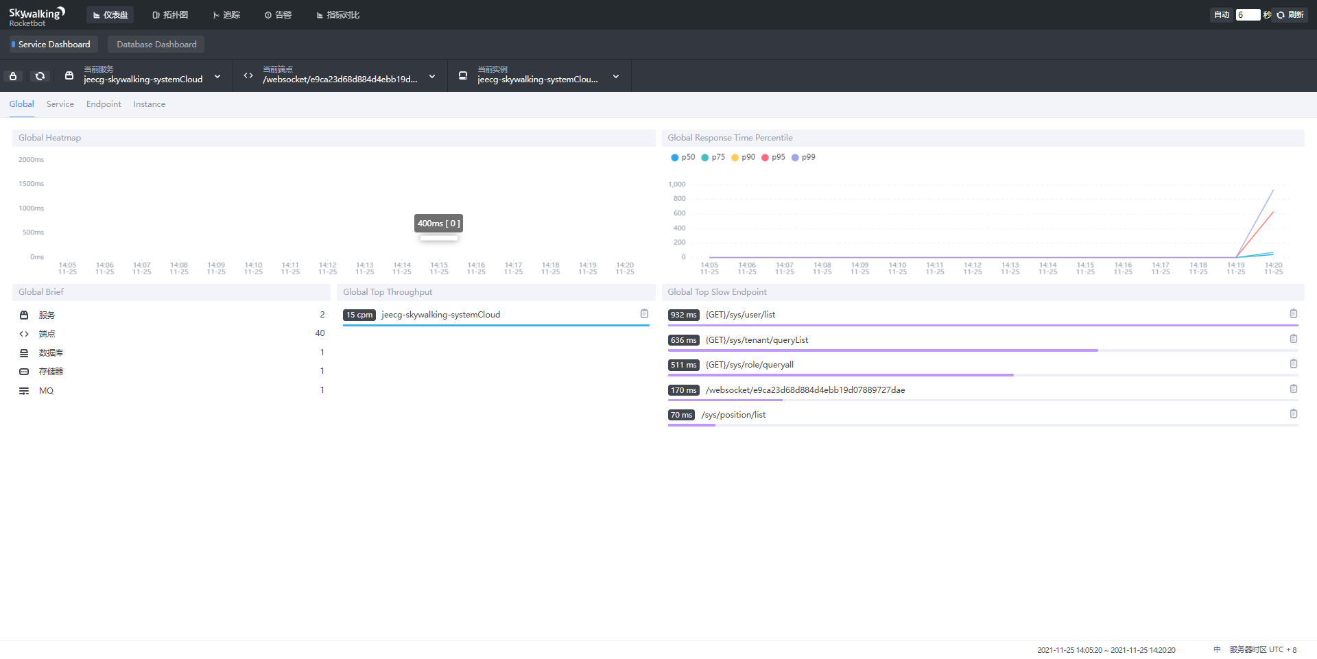
Task: Click the reload dashboard icon beside the lock
Action: tap(40, 76)
